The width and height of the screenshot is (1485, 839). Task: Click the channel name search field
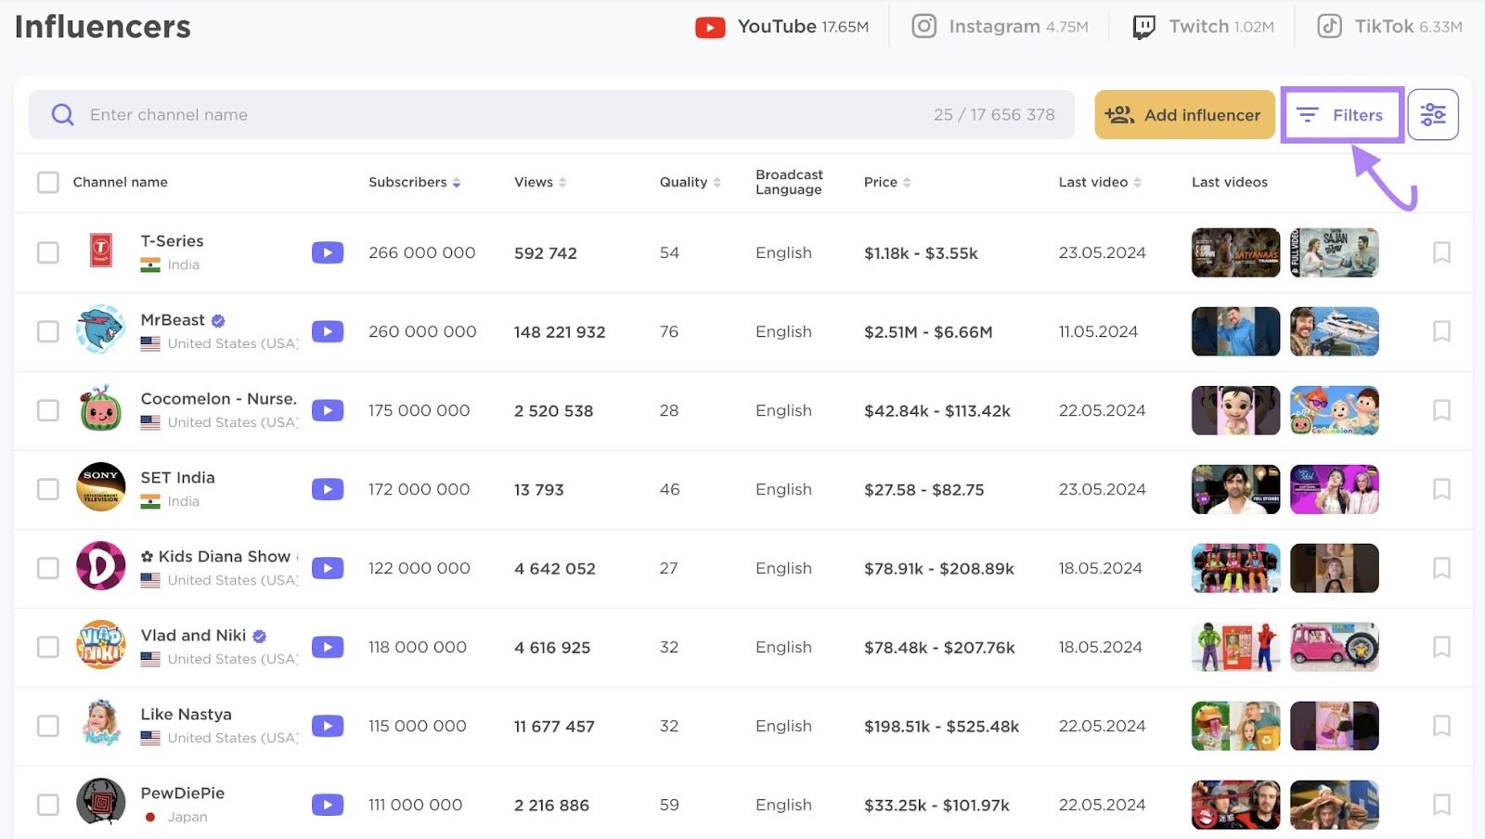371,114
